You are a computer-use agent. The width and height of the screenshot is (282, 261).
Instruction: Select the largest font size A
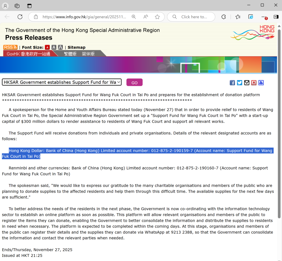coord(60,47)
